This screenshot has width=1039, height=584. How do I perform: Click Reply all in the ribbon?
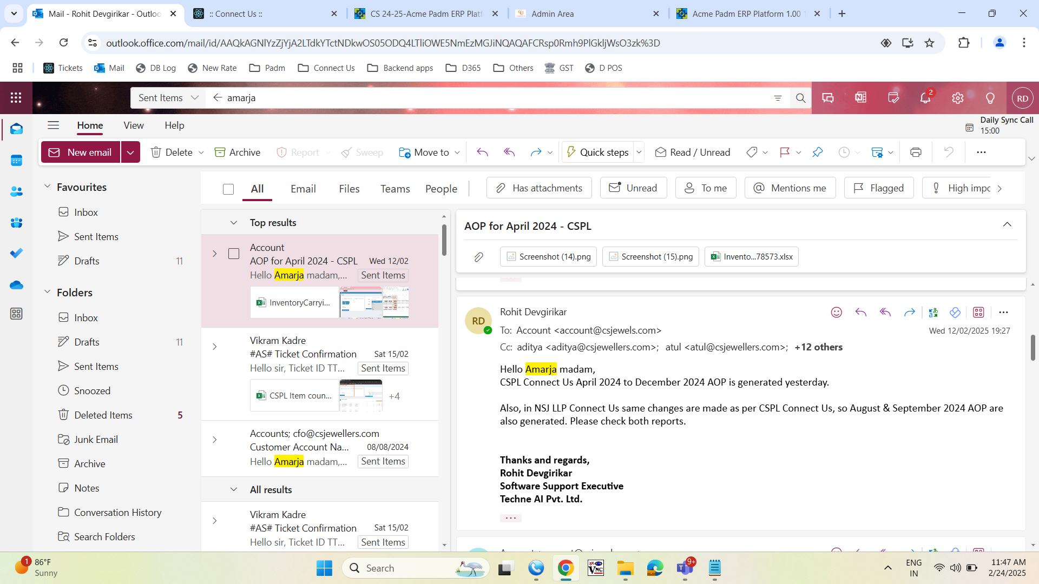(509, 152)
